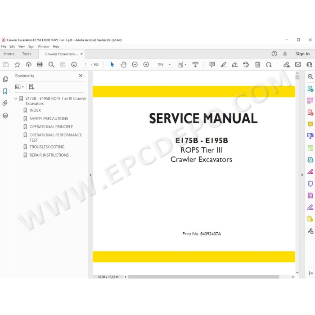
Task: Open the notifications bell
Action: pos(285,54)
